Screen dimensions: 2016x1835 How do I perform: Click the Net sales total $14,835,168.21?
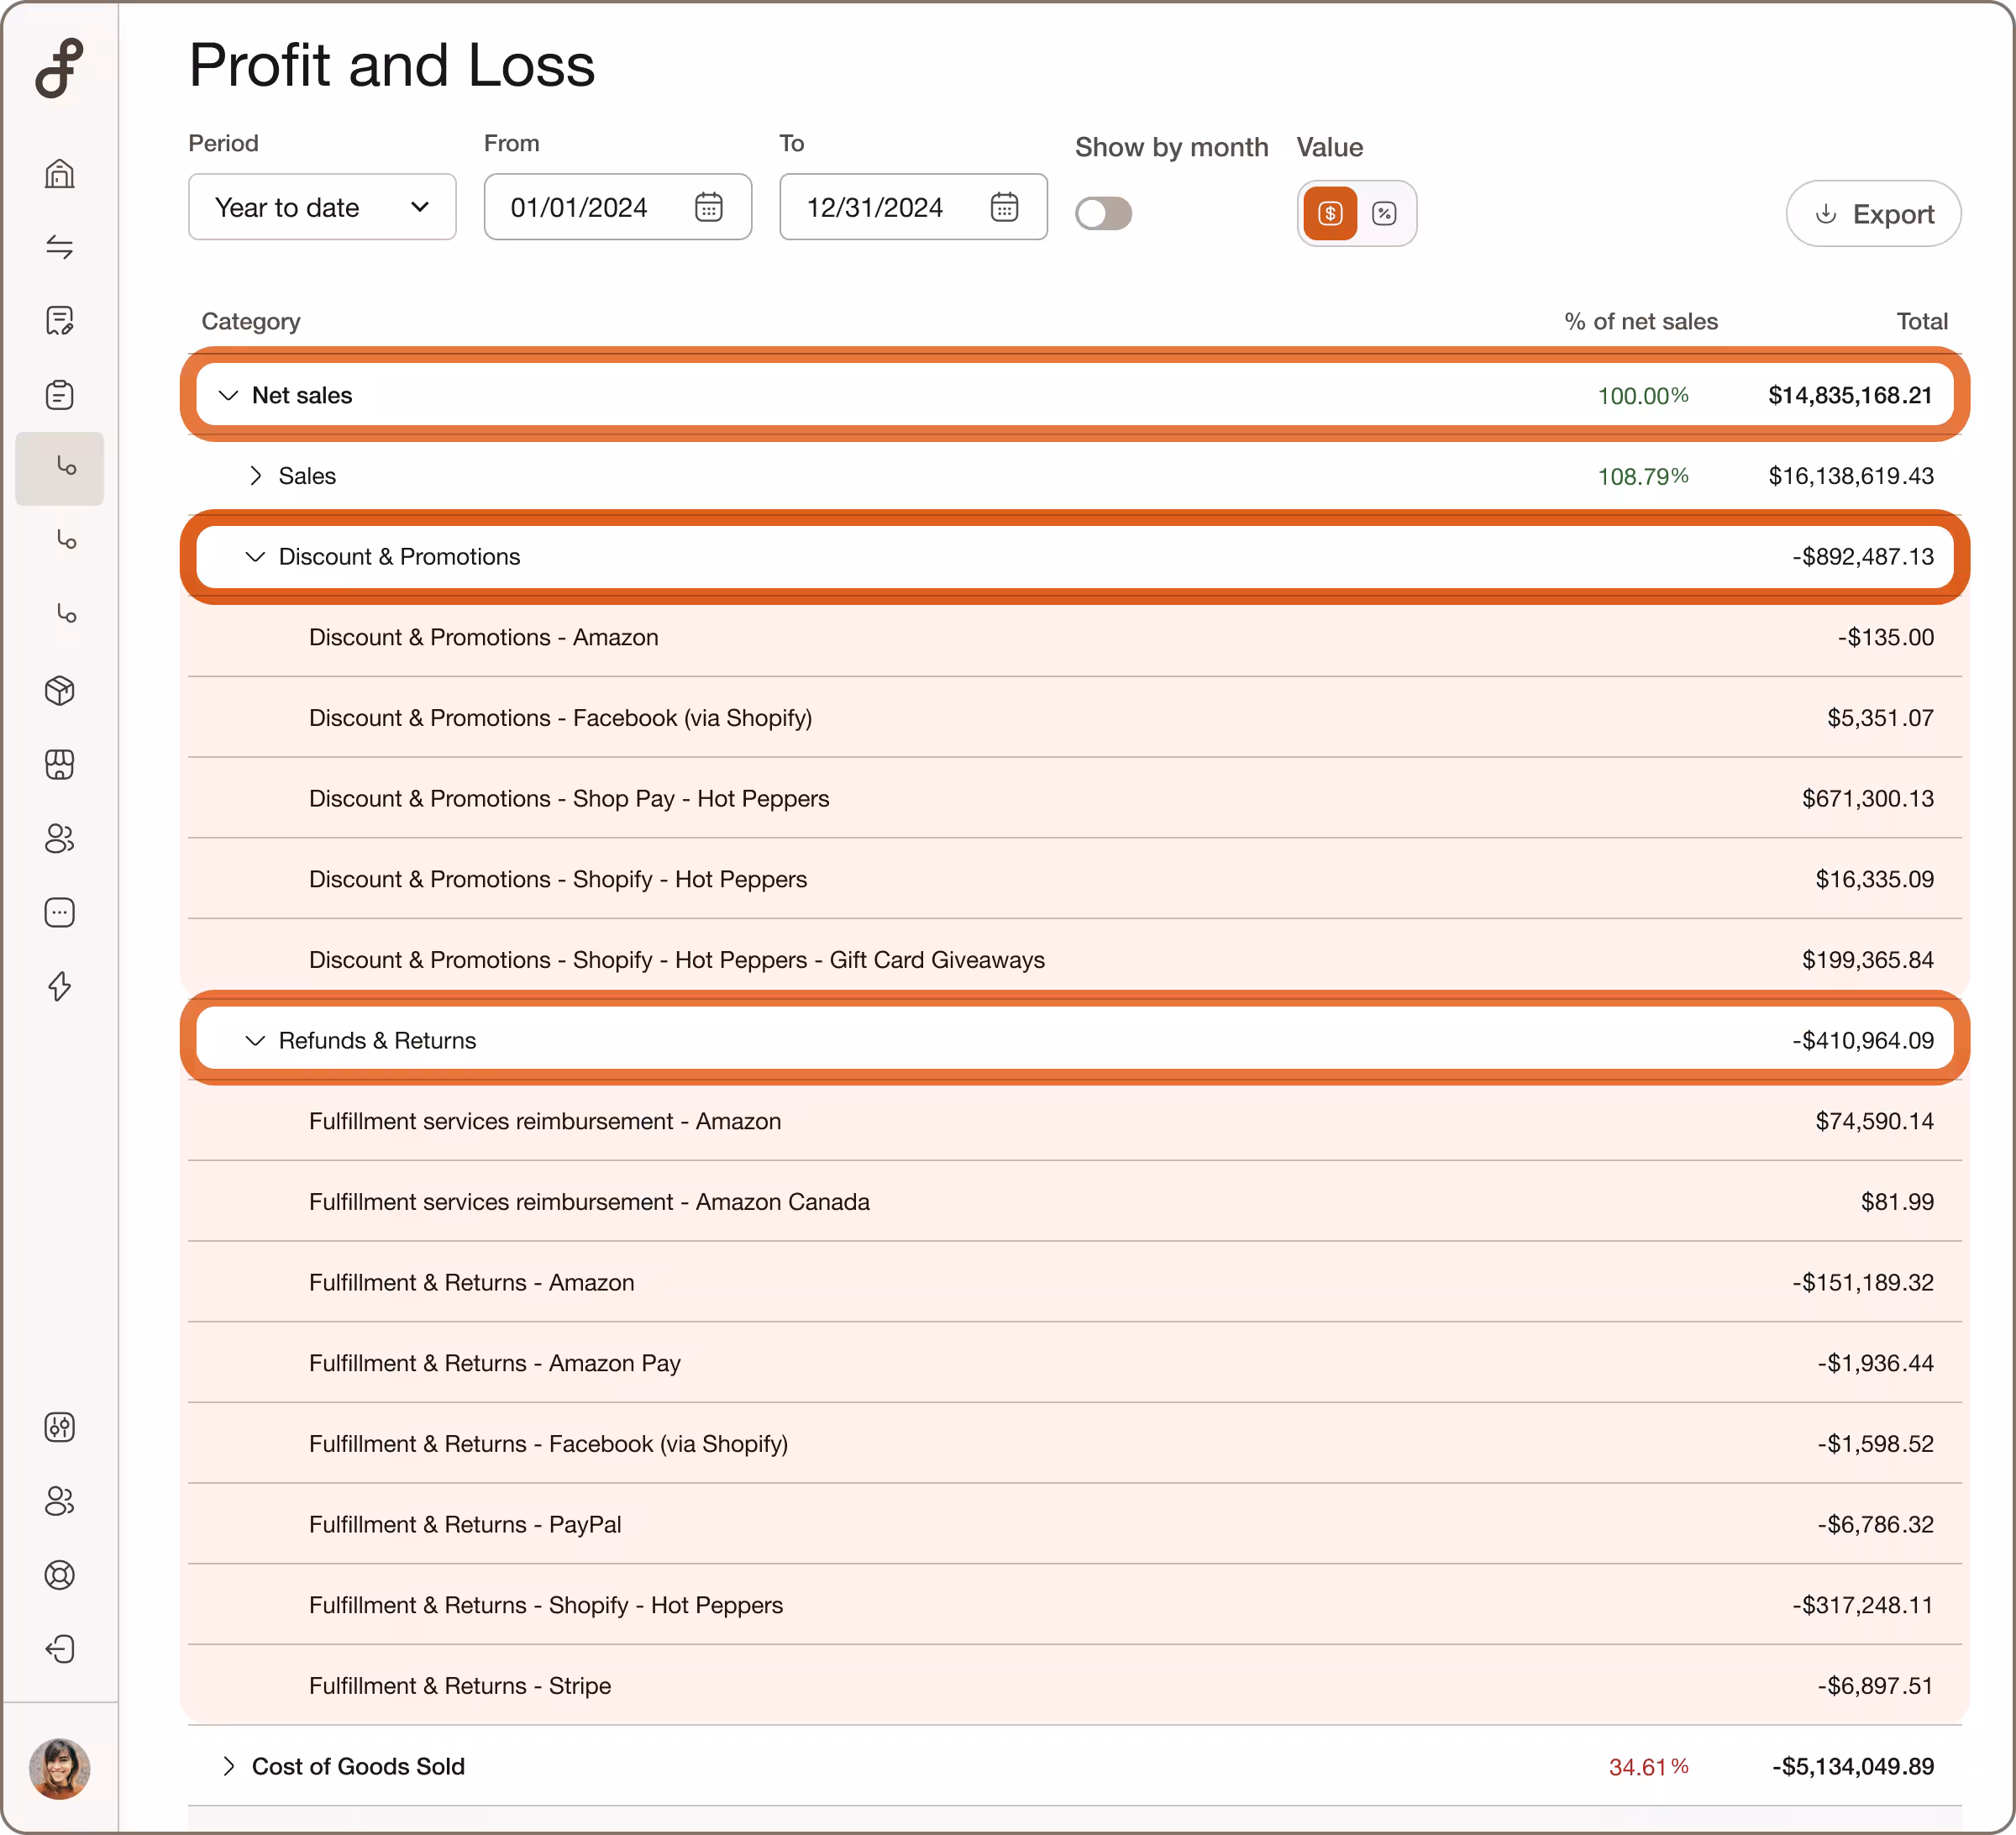click(1850, 395)
